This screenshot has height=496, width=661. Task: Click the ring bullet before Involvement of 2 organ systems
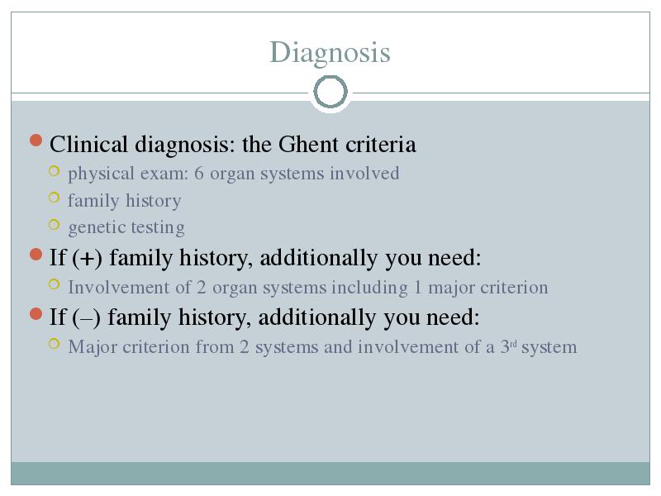click(x=54, y=284)
